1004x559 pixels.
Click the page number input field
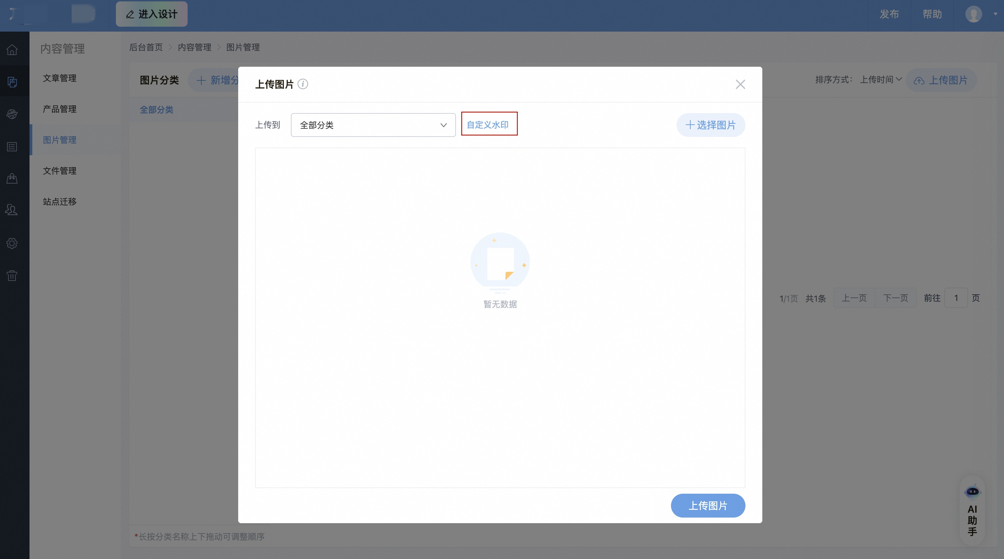coord(956,298)
